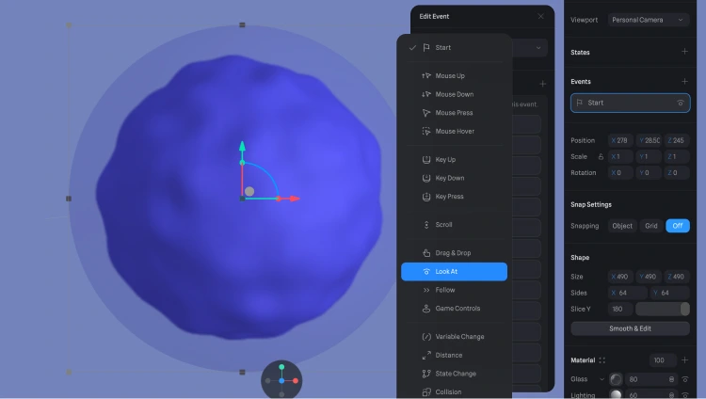Click the green dot on orientation widget

(281, 367)
